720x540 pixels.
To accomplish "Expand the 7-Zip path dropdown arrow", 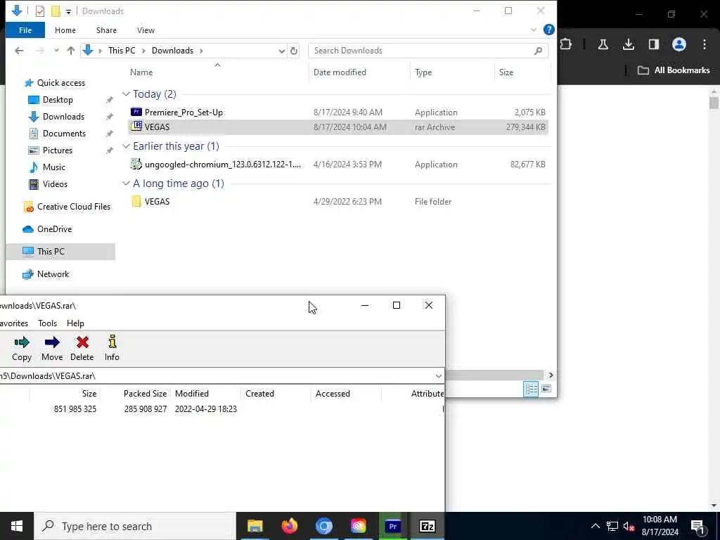I will coord(439,376).
